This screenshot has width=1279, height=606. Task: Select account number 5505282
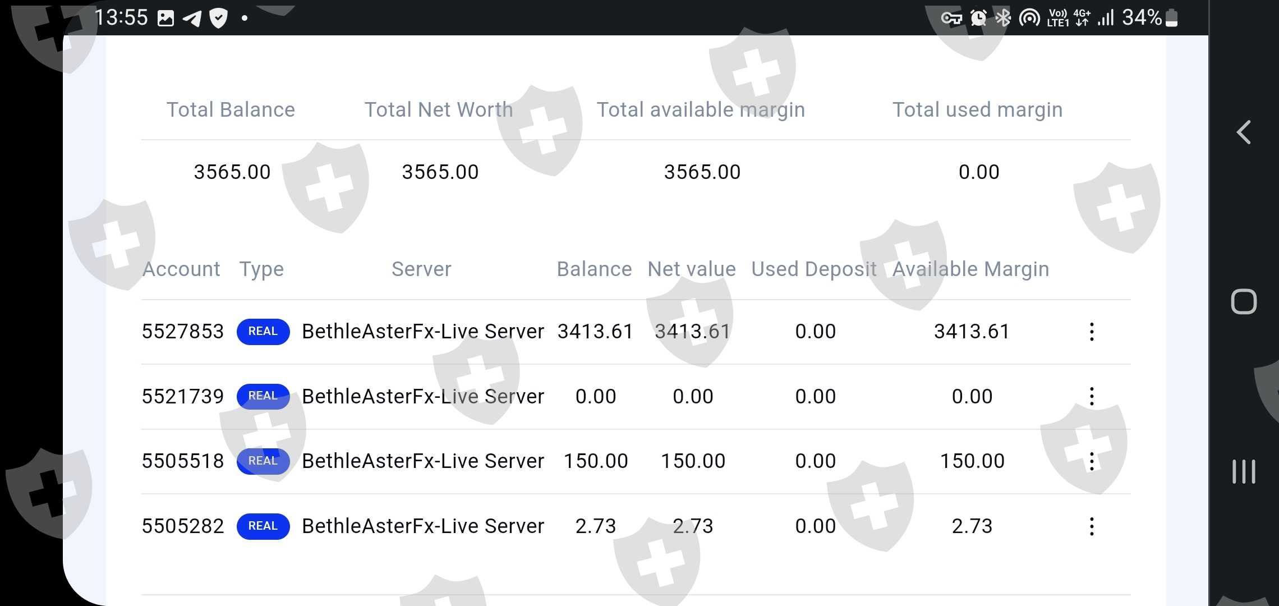click(182, 526)
